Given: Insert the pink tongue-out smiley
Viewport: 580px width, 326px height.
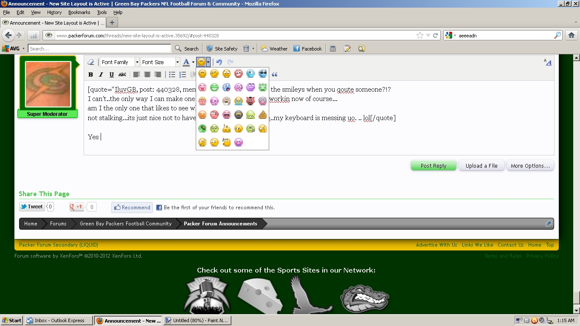Looking at the screenshot, I should (203, 87).
